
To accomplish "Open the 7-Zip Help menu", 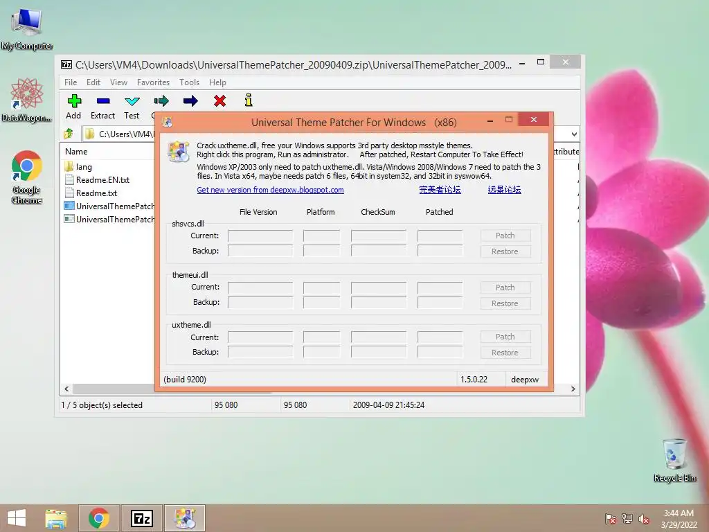I will click(x=217, y=82).
